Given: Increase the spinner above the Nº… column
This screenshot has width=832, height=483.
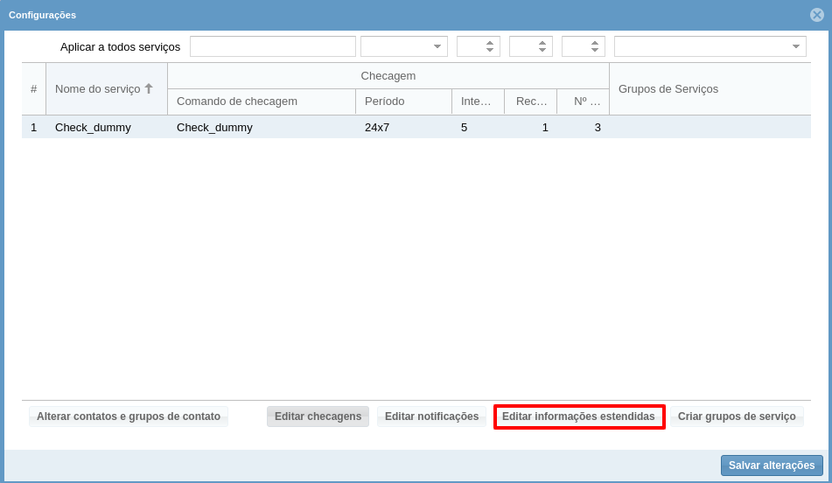Looking at the screenshot, I should 595,43.
